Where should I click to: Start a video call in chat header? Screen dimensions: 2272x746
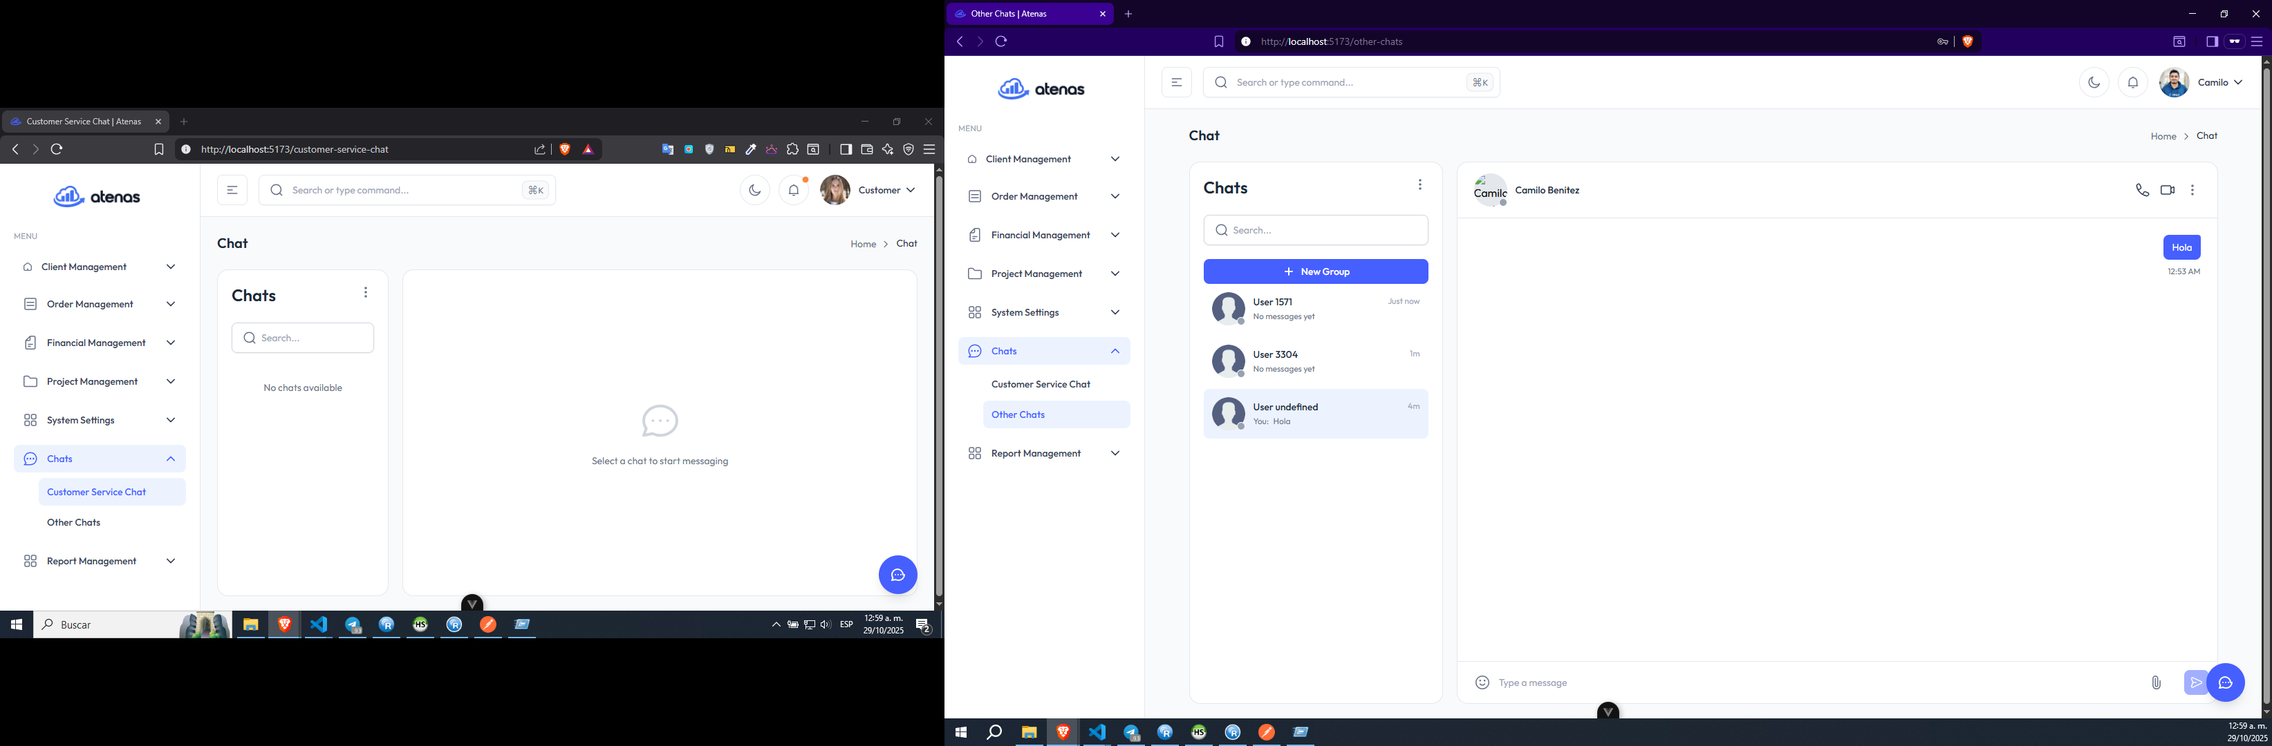point(2167,190)
